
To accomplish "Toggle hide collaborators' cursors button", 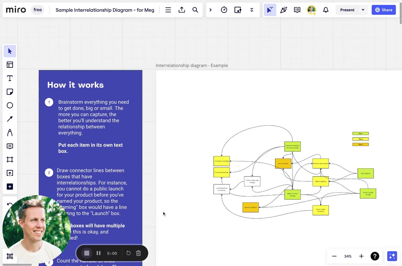I will [x=270, y=10].
